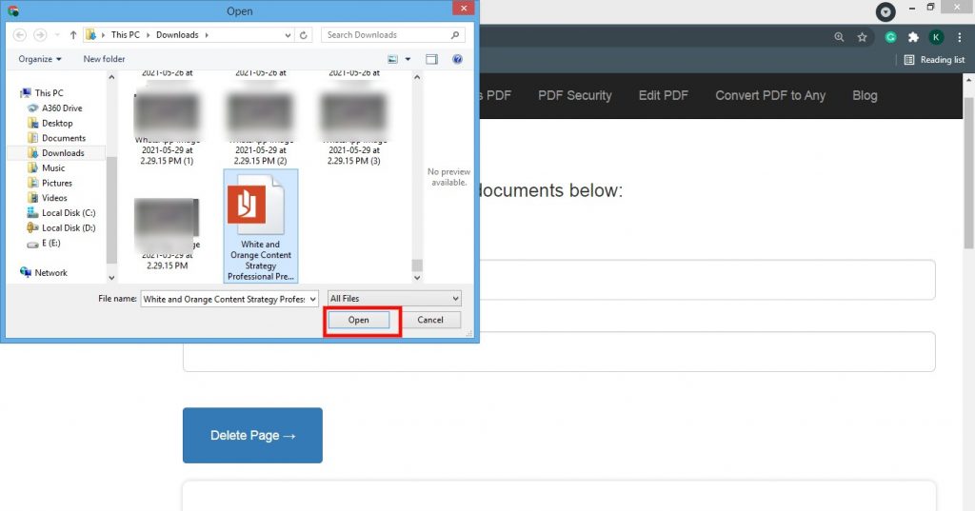Image resolution: width=975 pixels, height=511 pixels.
Task: Go up one folder level arrow
Action: (x=73, y=35)
